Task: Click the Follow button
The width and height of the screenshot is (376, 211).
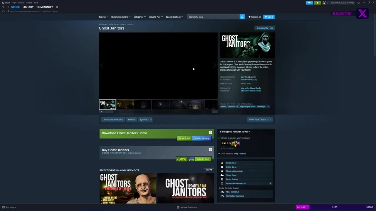Action: coord(131,120)
